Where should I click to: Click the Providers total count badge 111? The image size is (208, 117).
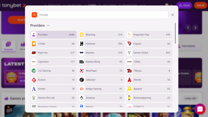(48, 25)
